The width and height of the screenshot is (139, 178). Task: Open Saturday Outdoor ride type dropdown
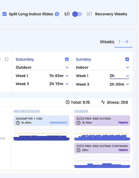(x=42, y=67)
